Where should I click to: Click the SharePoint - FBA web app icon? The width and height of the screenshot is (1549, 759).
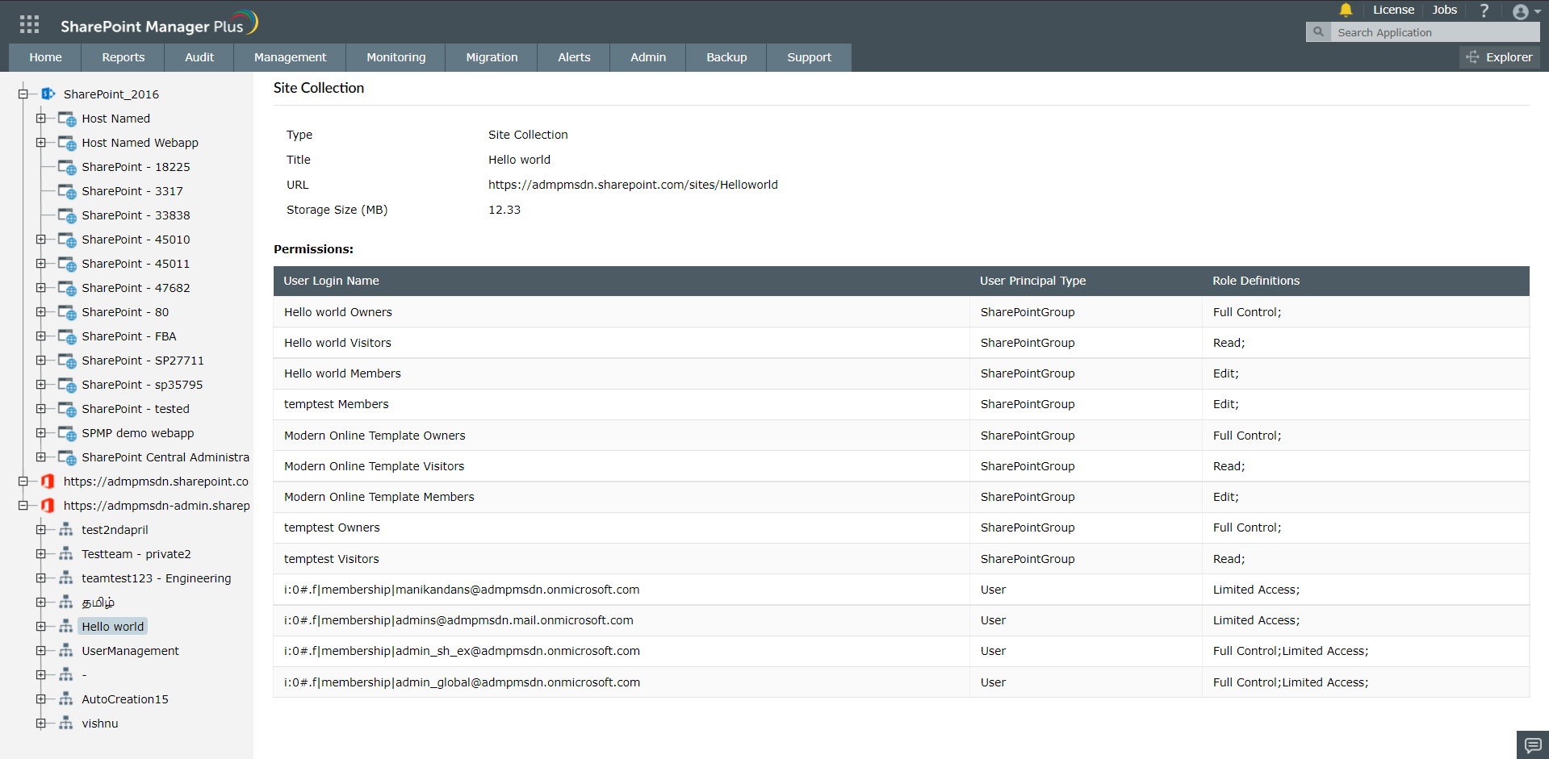[67, 336]
